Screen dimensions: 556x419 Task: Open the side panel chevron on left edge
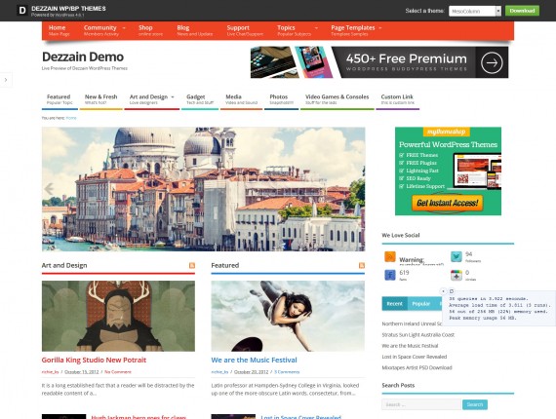[6, 80]
